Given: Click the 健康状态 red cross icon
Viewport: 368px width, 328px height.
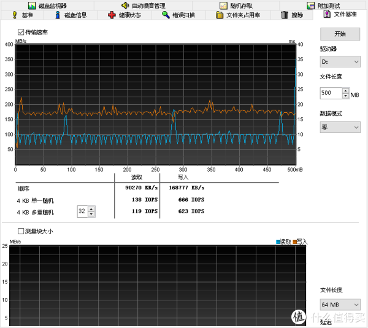Looking at the screenshot, I should (112, 15).
